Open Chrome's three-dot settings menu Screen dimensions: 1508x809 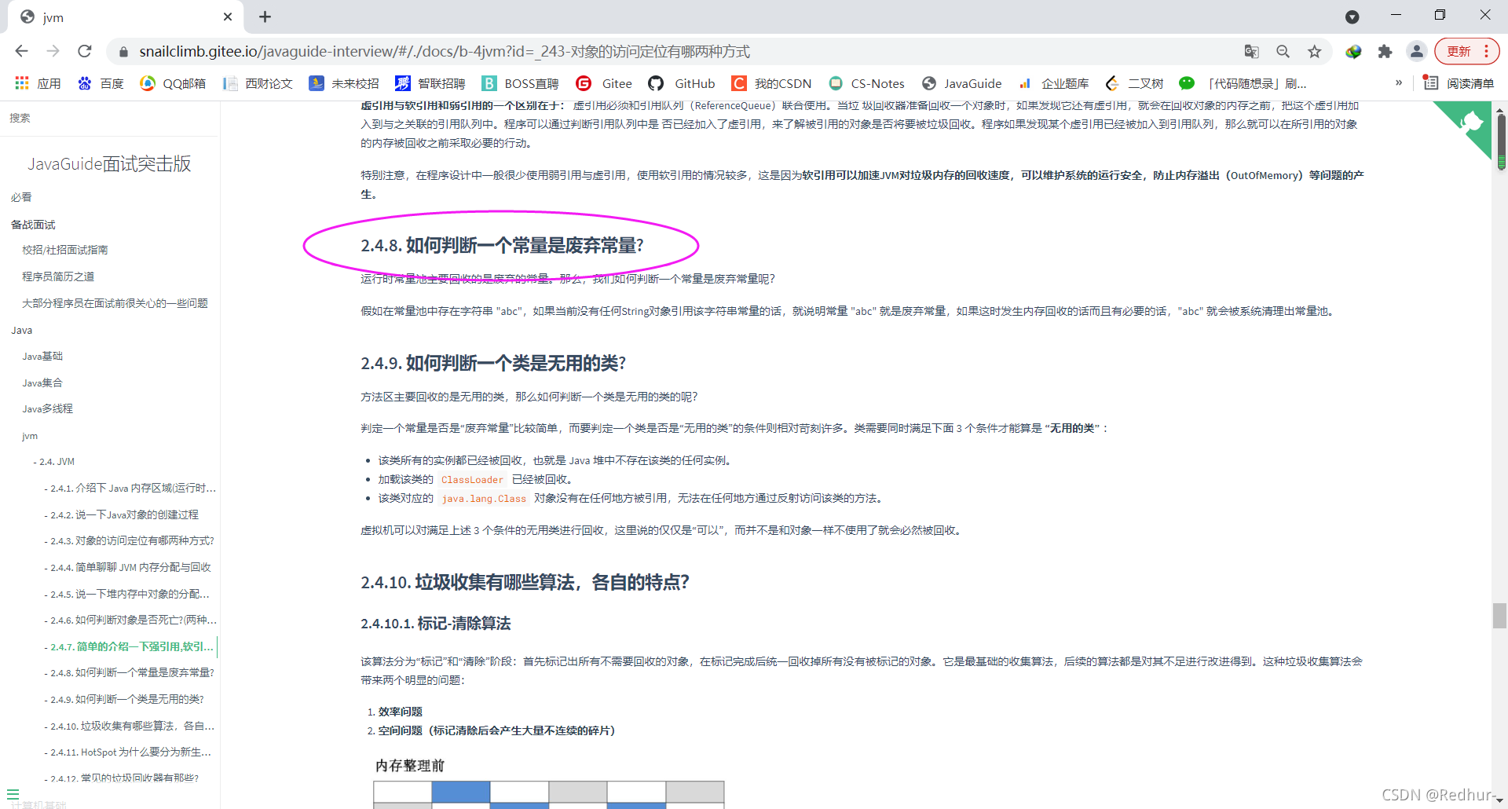click(x=1488, y=50)
